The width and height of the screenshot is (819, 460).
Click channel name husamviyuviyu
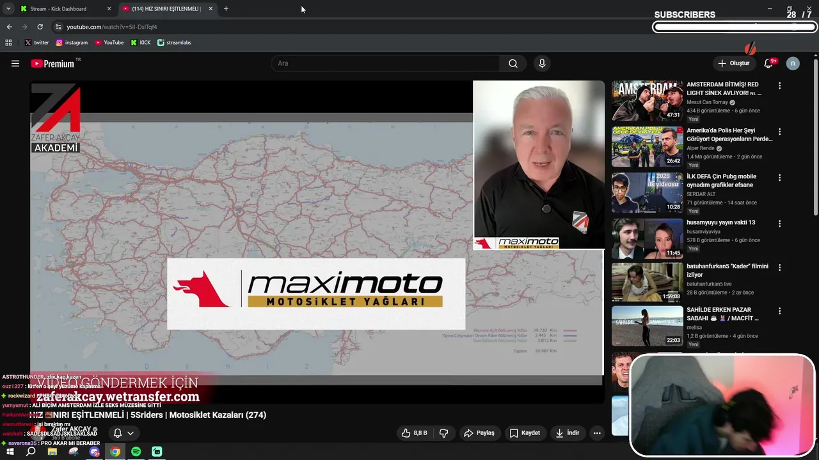[x=703, y=231]
